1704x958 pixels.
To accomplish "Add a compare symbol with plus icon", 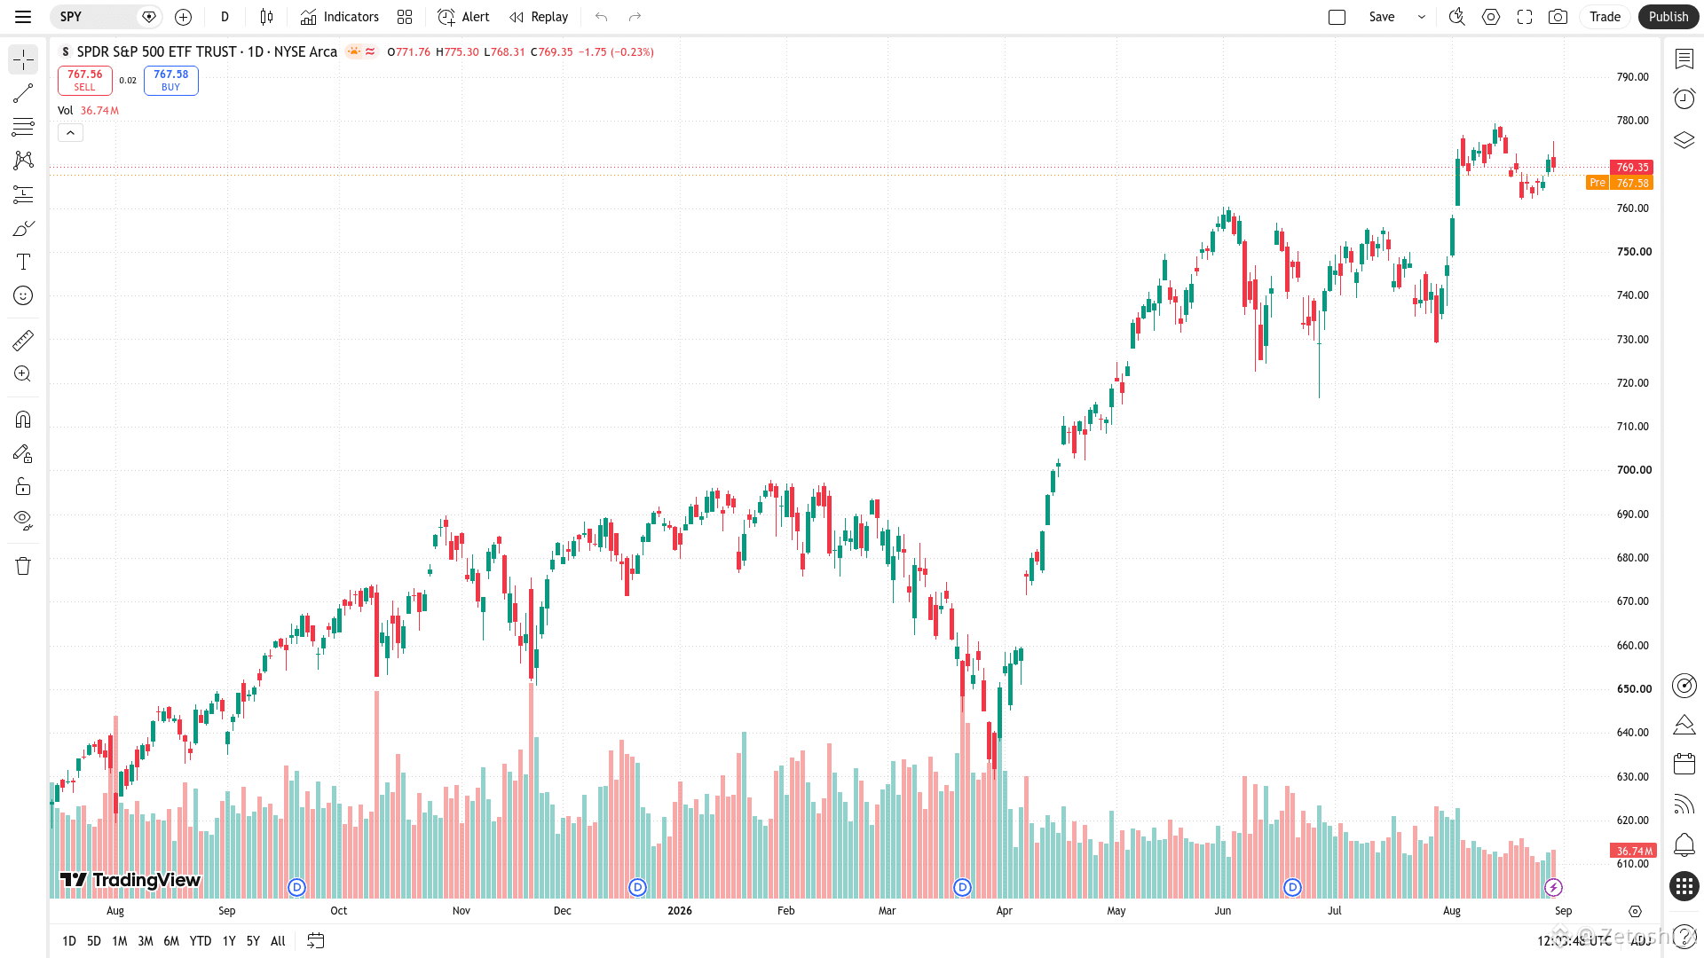I will click(183, 17).
